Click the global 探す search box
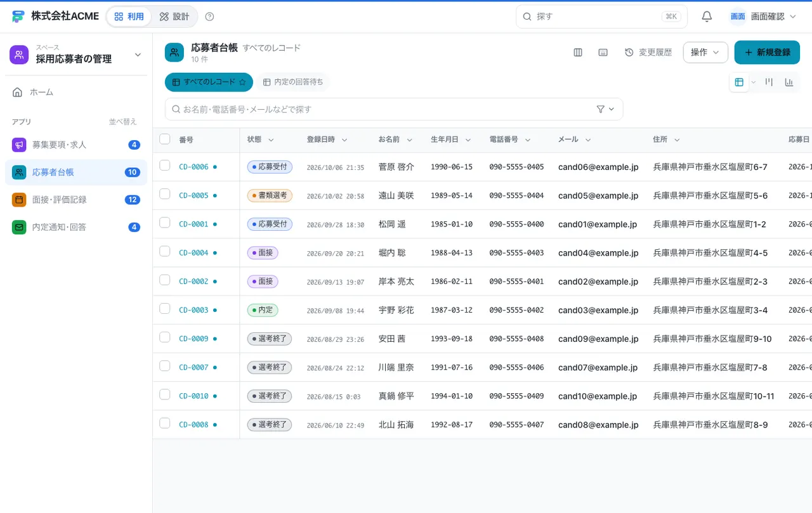The image size is (812, 513). coord(601,16)
